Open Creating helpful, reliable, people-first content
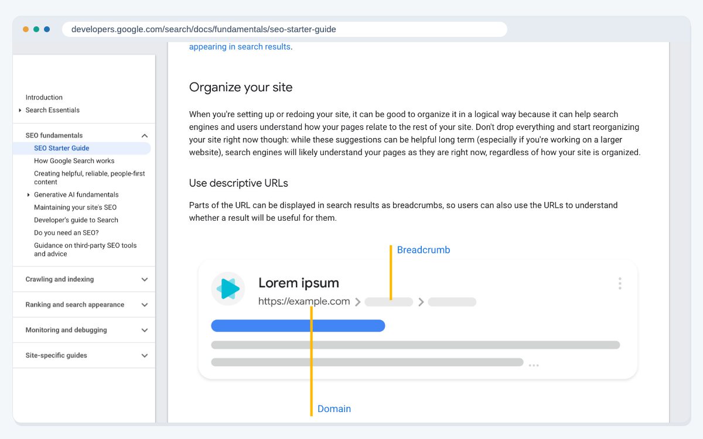Image resolution: width=703 pixels, height=439 pixels. pos(90,178)
